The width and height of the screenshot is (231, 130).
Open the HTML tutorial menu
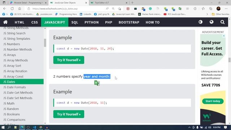pyautogui.click(x=19, y=22)
